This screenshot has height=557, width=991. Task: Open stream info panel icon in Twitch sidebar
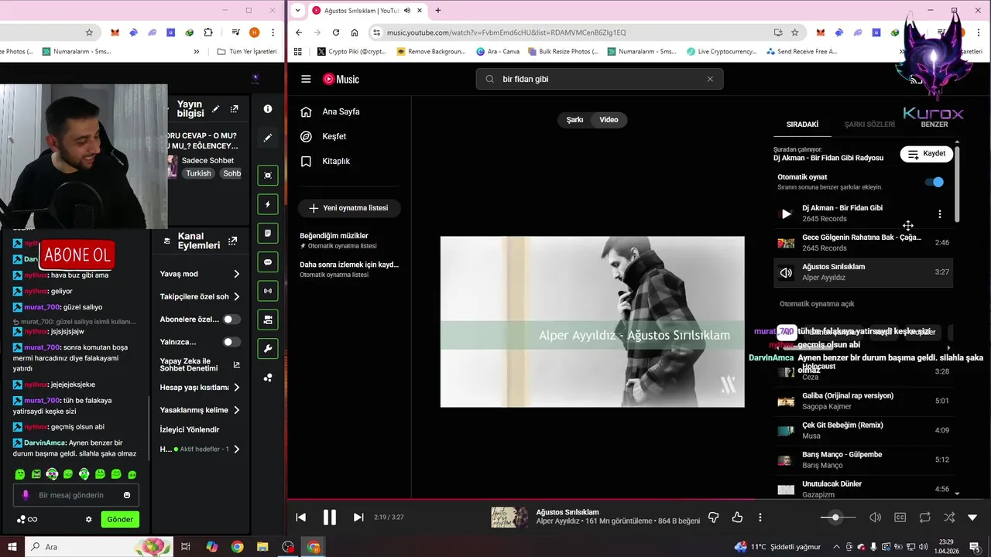268,109
